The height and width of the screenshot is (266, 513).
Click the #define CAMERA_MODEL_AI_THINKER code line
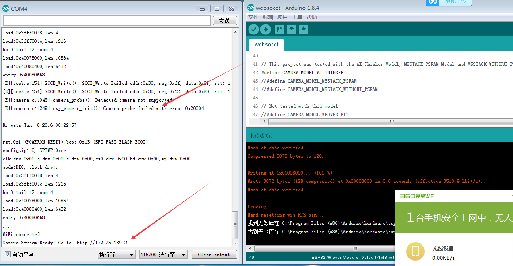[x=302, y=72]
